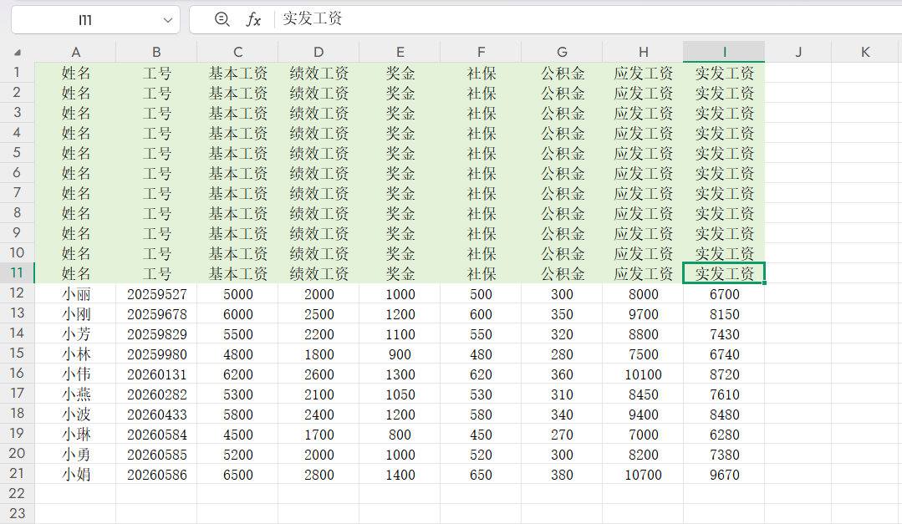This screenshot has width=902, height=524.
Task: Click the name box showing I11
Action: [x=84, y=19]
